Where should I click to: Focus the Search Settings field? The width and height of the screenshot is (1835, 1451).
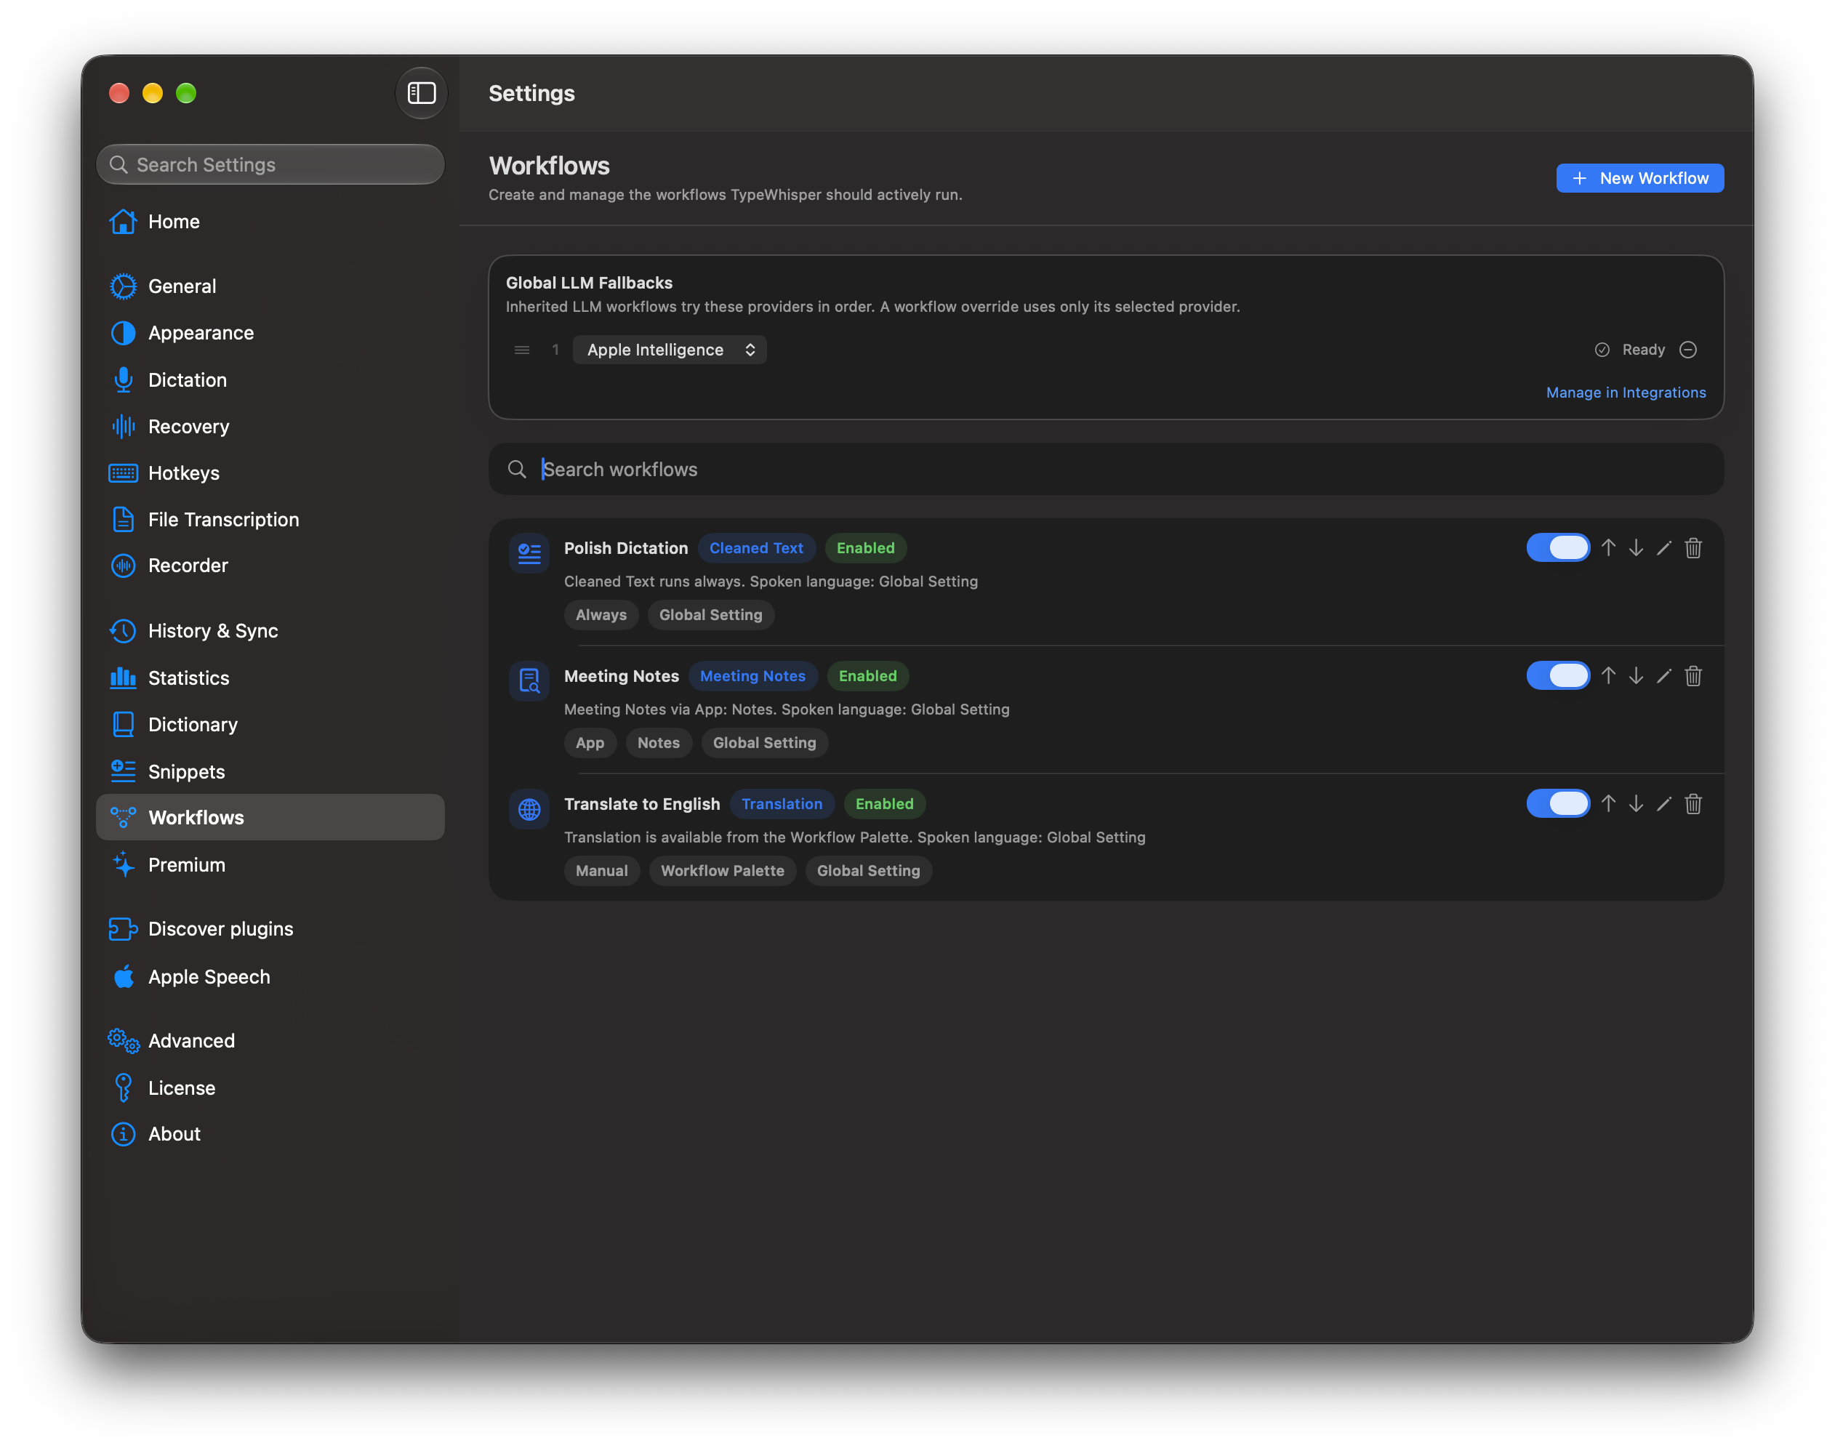point(270,165)
